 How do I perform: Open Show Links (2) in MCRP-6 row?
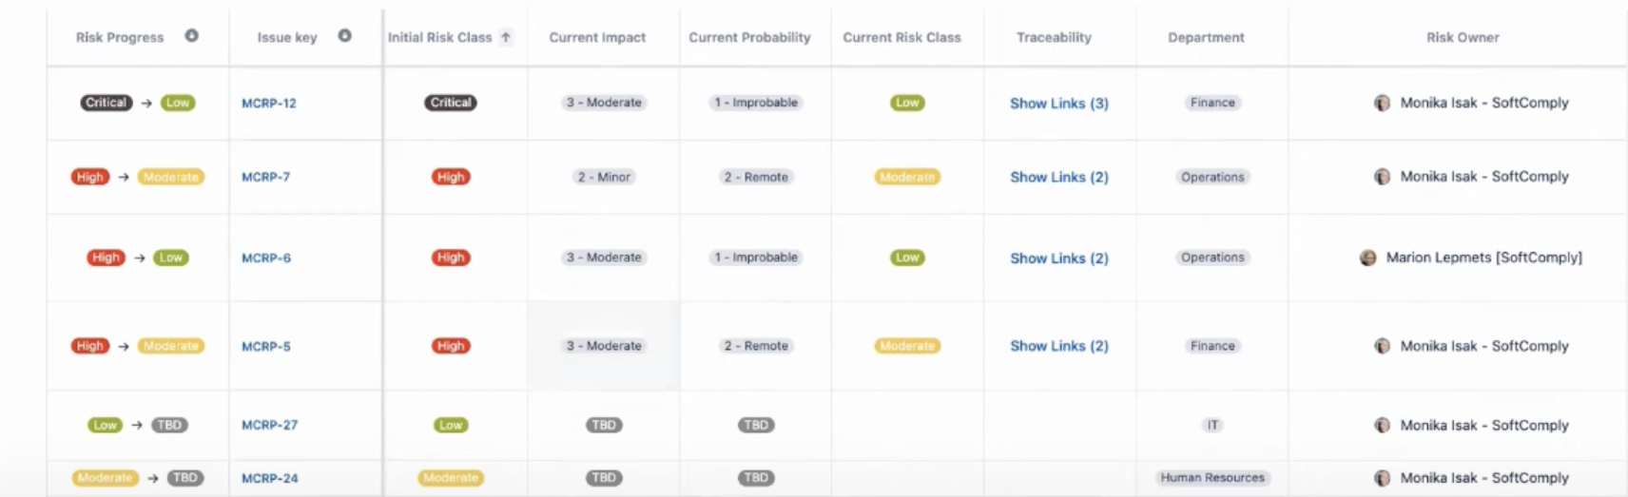click(1059, 258)
